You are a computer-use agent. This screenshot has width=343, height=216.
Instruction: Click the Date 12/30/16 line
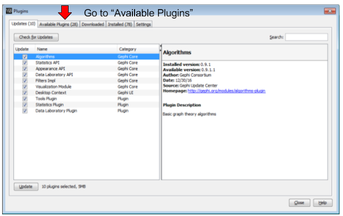click(x=177, y=80)
